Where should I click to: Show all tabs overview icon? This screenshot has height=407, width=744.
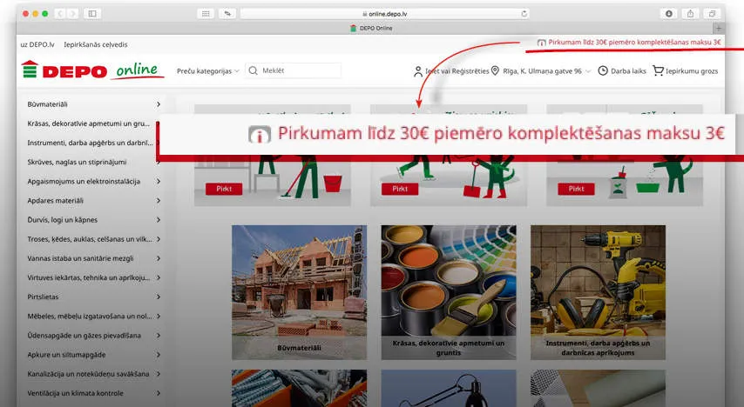point(712,14)
